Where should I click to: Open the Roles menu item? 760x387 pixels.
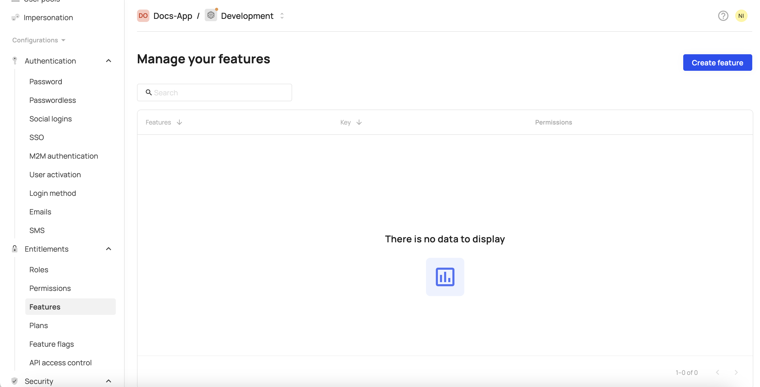[x=39, y=269]
